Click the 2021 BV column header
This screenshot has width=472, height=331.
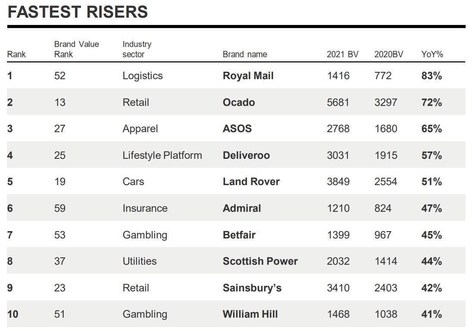342,54
